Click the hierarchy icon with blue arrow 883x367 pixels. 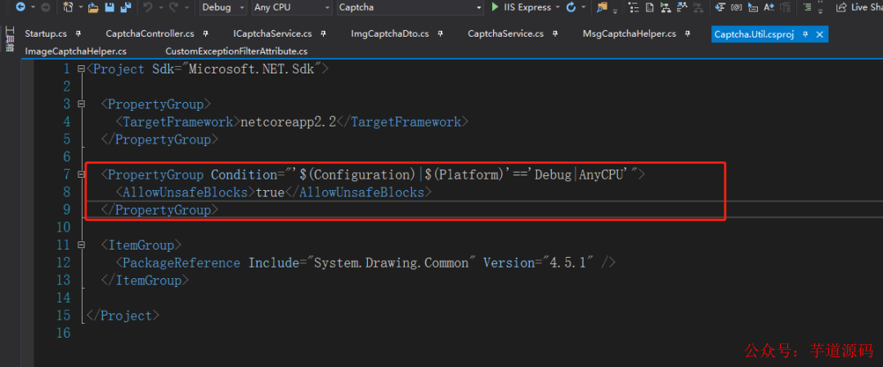[682, 7]
